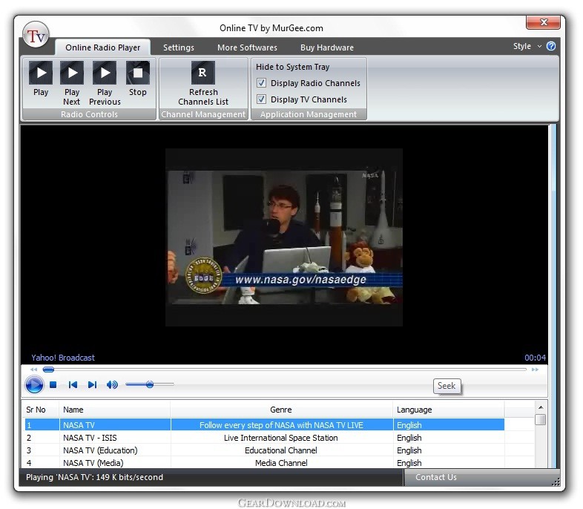Click the Contact Us button in status bar
The width and height of the screenshot is (583, 509).
(435, 477)
